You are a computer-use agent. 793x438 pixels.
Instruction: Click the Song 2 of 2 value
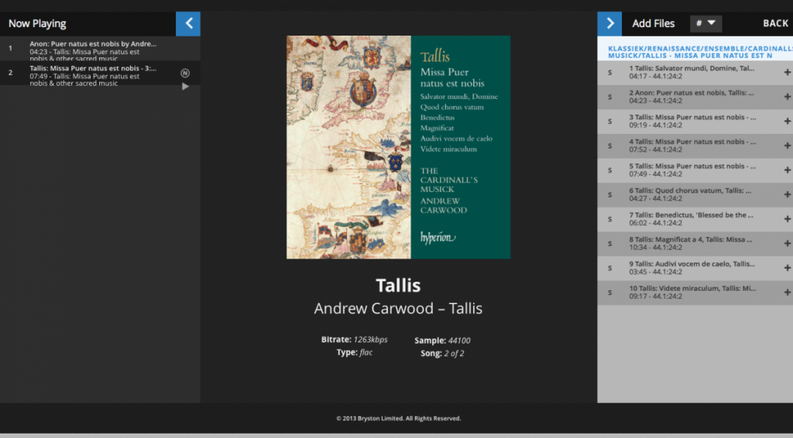[x=454, y=353]
